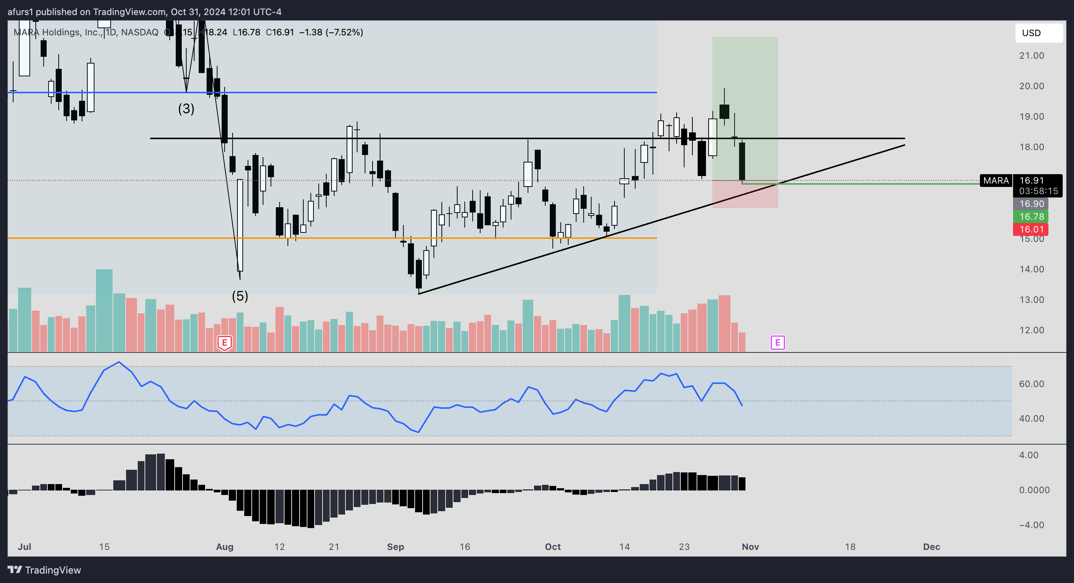The height and width of the screenshot is (583, 1074).
Task: Click the 4.00 MACD axis label
Action: coord(1028,455)
